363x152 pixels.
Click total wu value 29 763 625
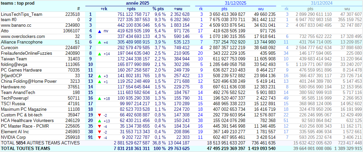point(179,148)
